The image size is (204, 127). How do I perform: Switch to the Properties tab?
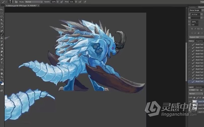(199, 41)
